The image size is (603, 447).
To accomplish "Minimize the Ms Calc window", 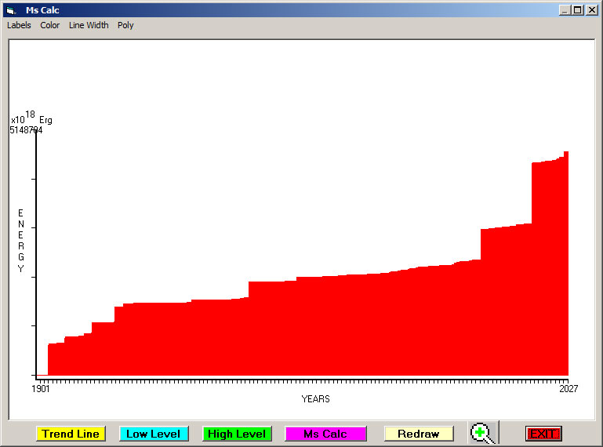I will [565, 10].
